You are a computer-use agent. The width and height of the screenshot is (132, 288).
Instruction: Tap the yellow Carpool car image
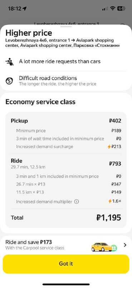pos(104,247)
